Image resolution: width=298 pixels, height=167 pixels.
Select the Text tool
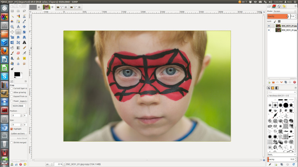tap(24, 42)
